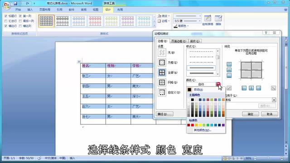Image resolution: width=290 pixels, height=163 pixels.
Task: Click the Save icon in quick access toolbar
Action: coord(15,4)
